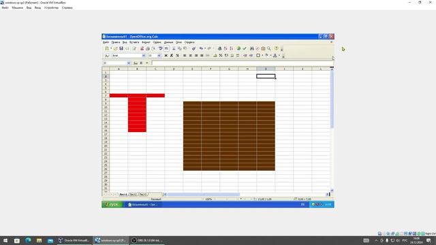Toggle Italic formatting
Image resolution: width=436 pixels, height=245 pixels.
tap(172, 56)
